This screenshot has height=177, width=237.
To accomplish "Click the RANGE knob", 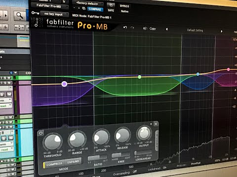I will click(x=77, y=140).
